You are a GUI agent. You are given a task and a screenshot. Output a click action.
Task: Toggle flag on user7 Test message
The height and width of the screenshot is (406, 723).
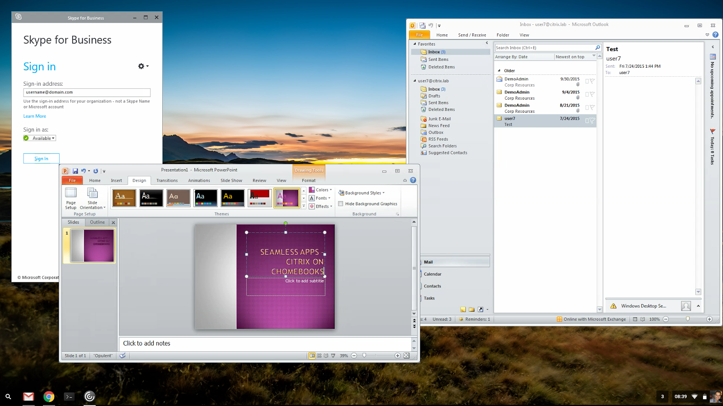[x=592, y=120]
